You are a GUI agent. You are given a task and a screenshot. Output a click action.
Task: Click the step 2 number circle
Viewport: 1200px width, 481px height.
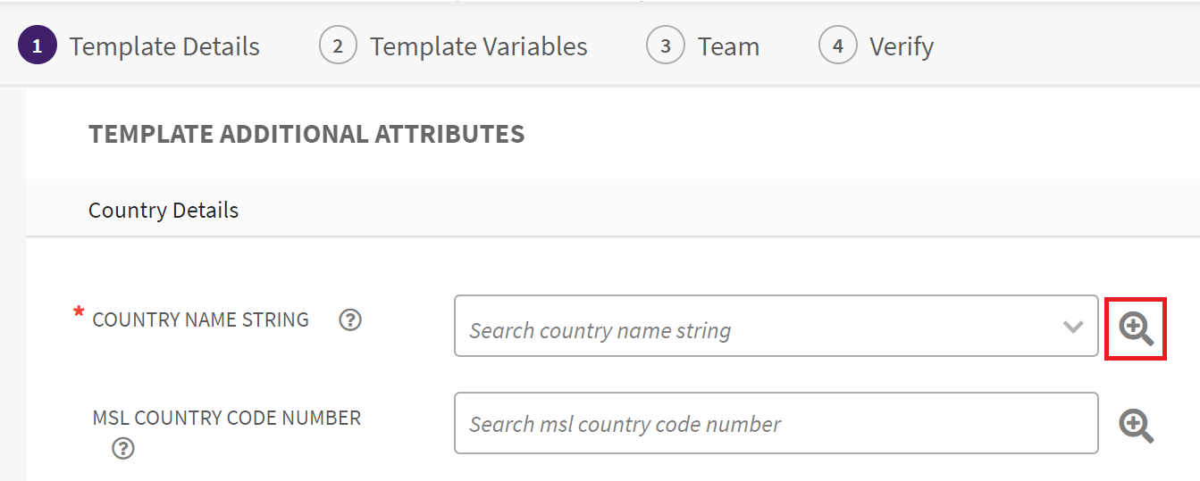338,46
